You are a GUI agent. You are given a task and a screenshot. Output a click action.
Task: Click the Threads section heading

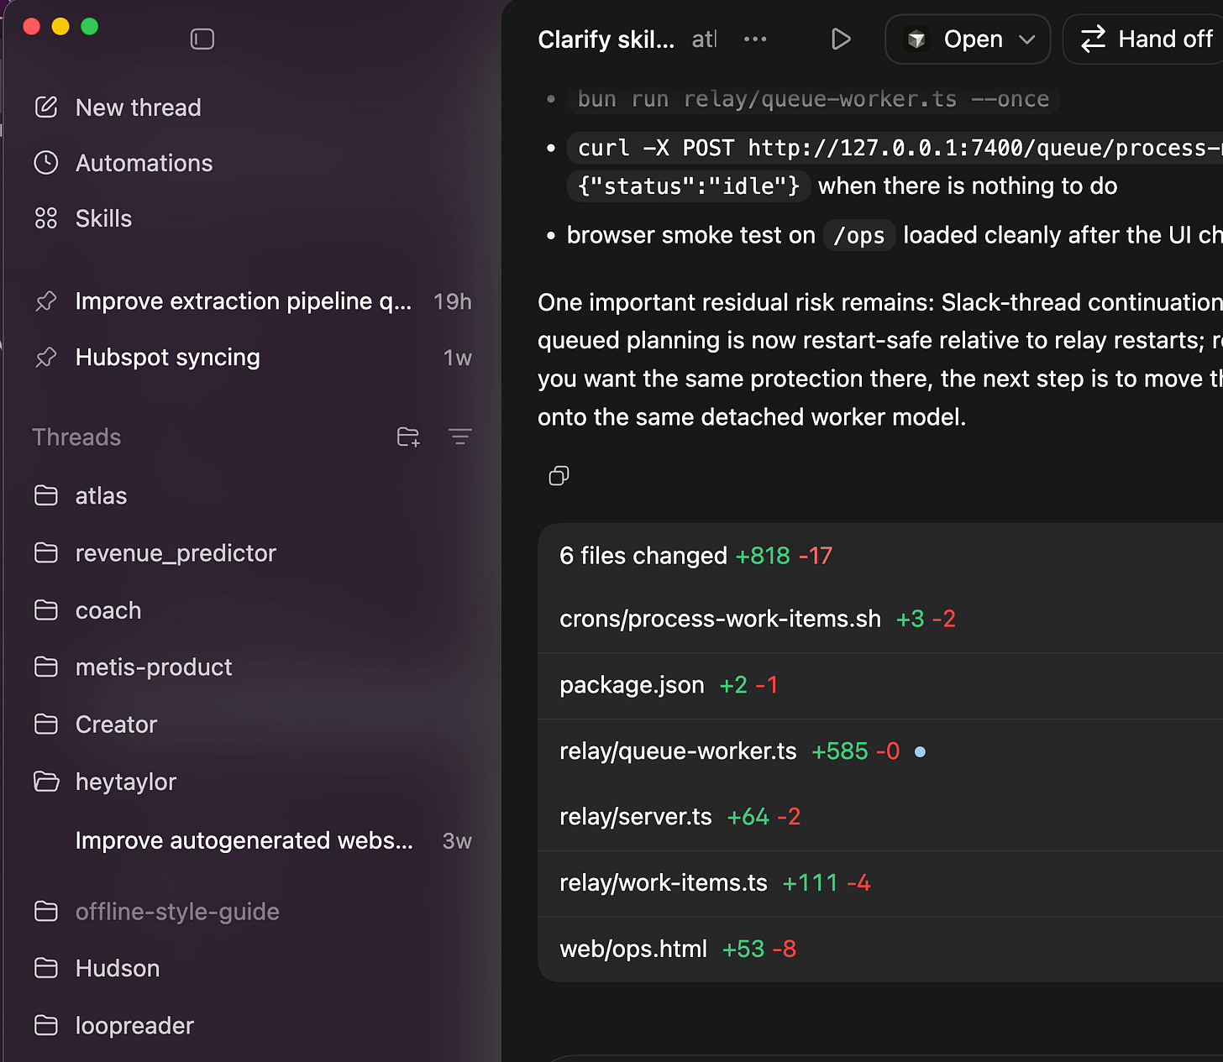click(x=76, y=437)
